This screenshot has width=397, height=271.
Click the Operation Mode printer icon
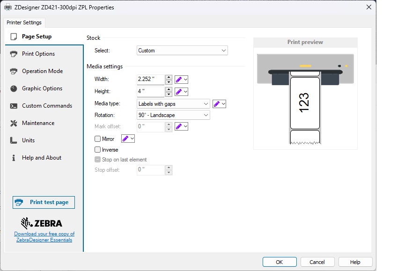pos(14,71)
